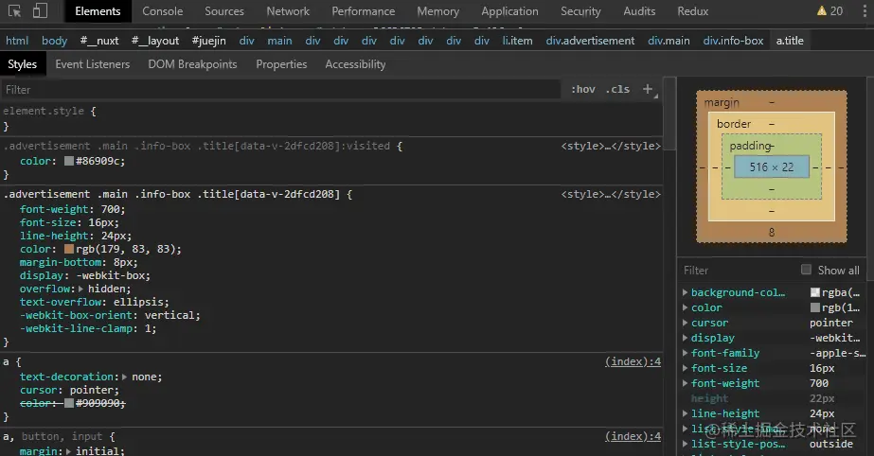The image size is (874, 456).
Task: Select div.advertisement in the breadcrumb
Action: pos(590,41)
